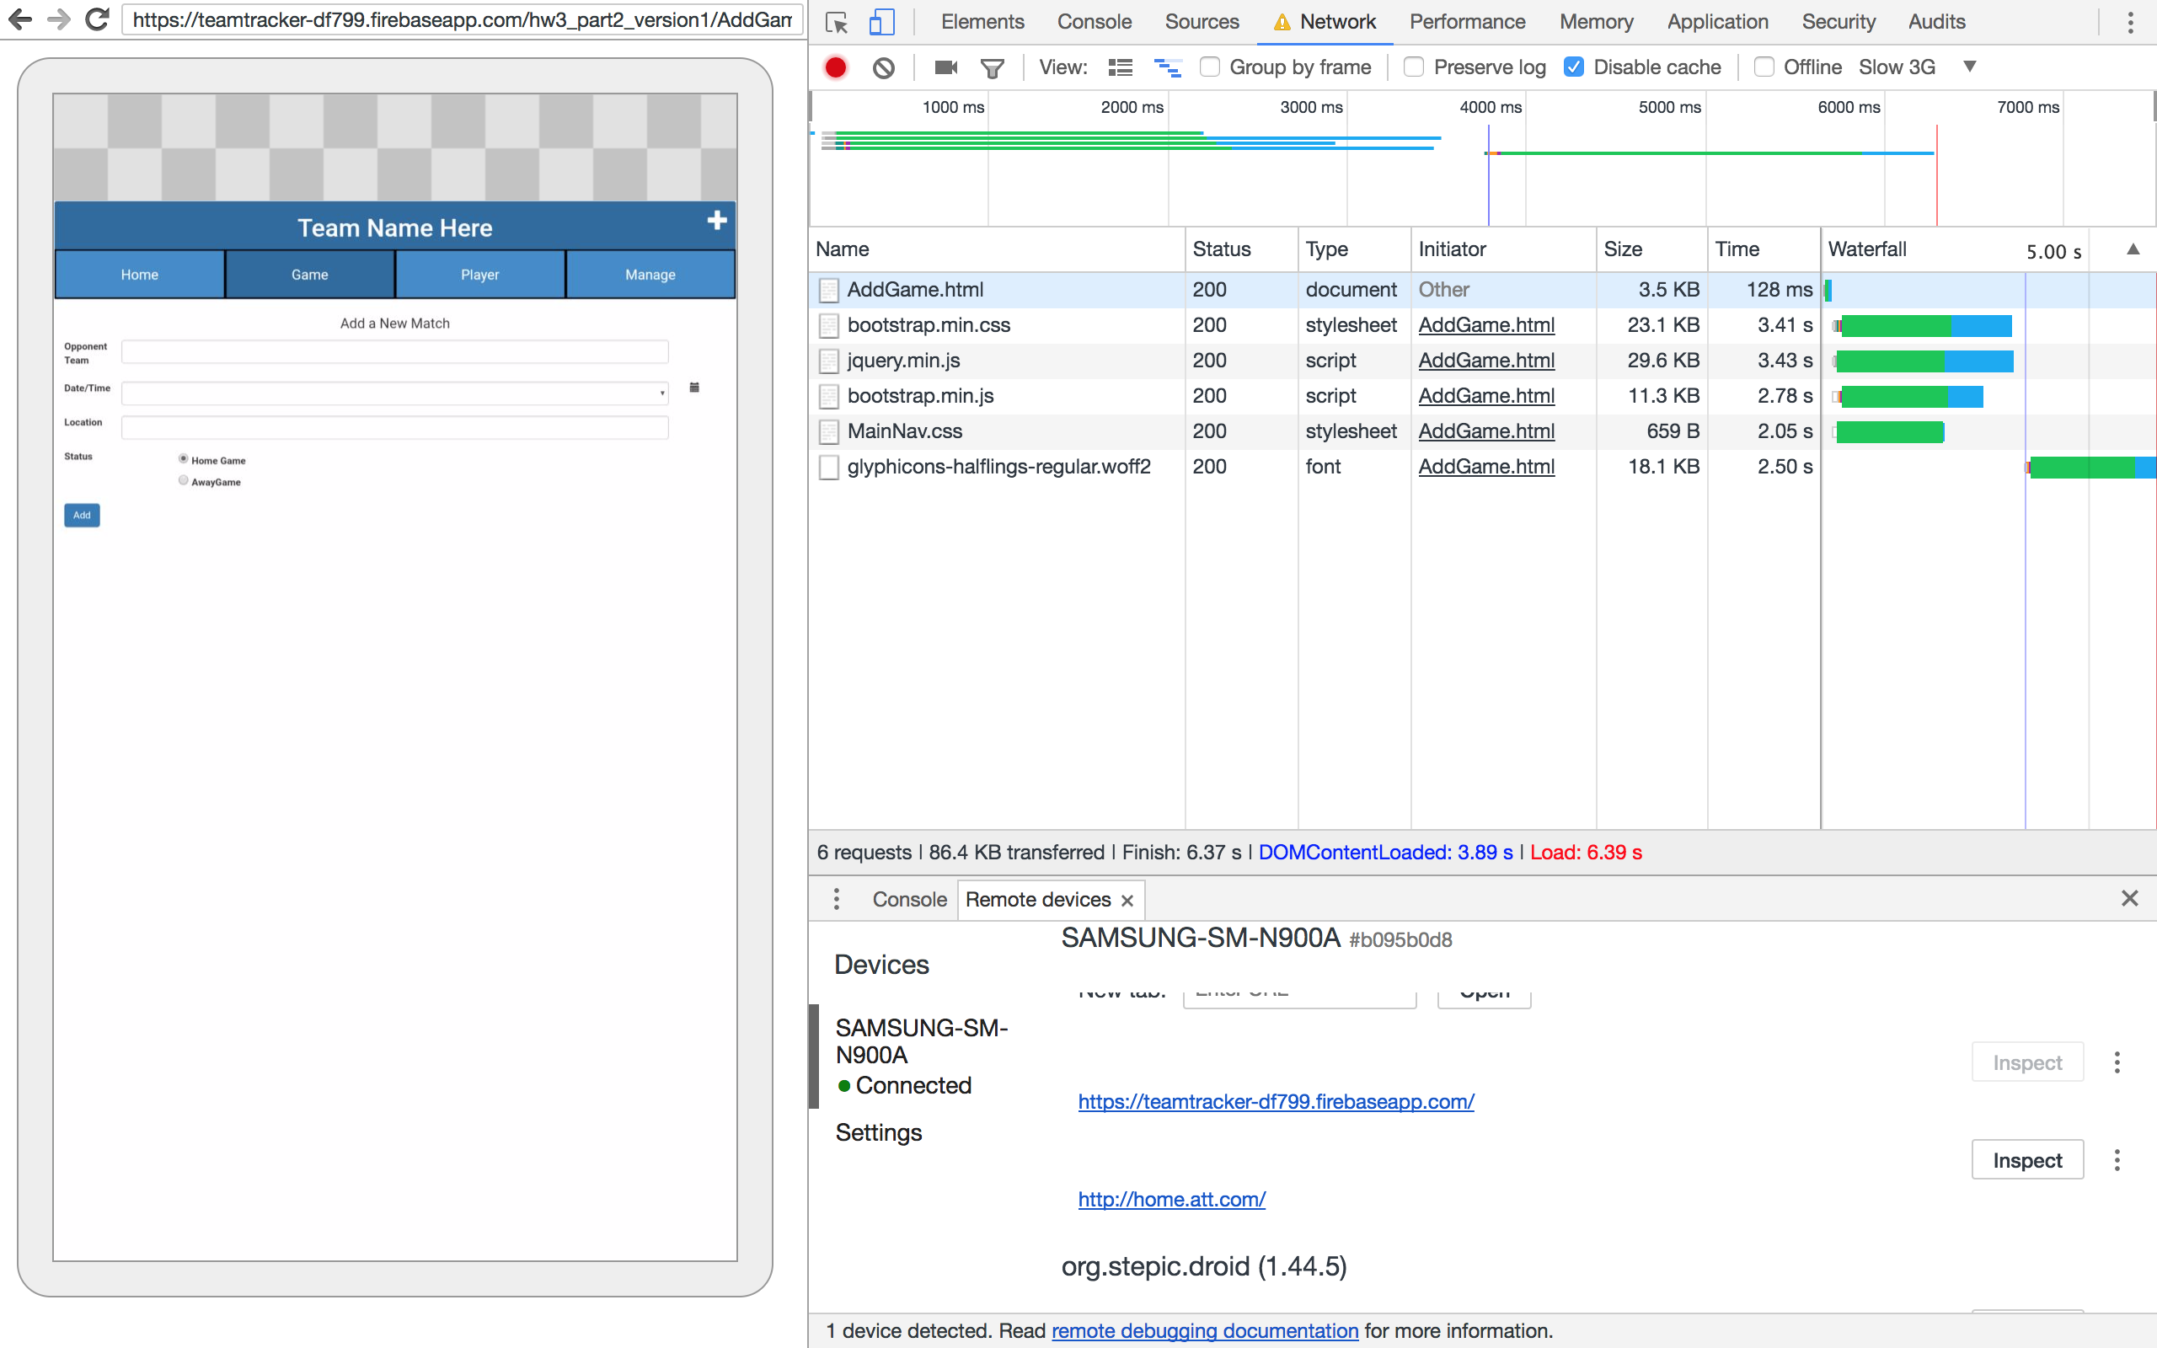This screenshot has width=2157, height=1348.
Task: Select the Home Game radio button
Action: click(x=184, y=459)
